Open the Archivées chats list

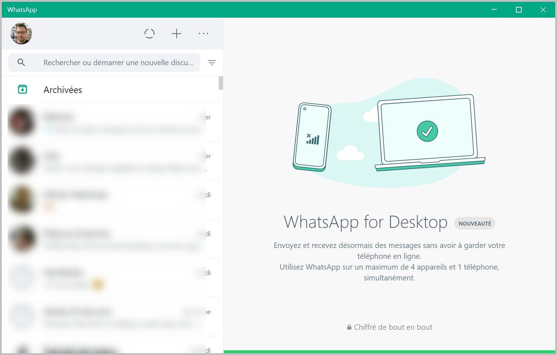[110, 90]
